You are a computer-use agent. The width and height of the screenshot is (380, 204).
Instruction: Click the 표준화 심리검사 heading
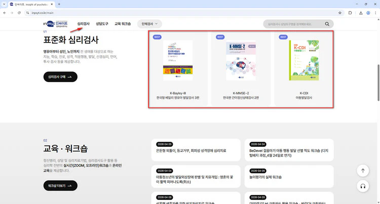pos(71,39)
